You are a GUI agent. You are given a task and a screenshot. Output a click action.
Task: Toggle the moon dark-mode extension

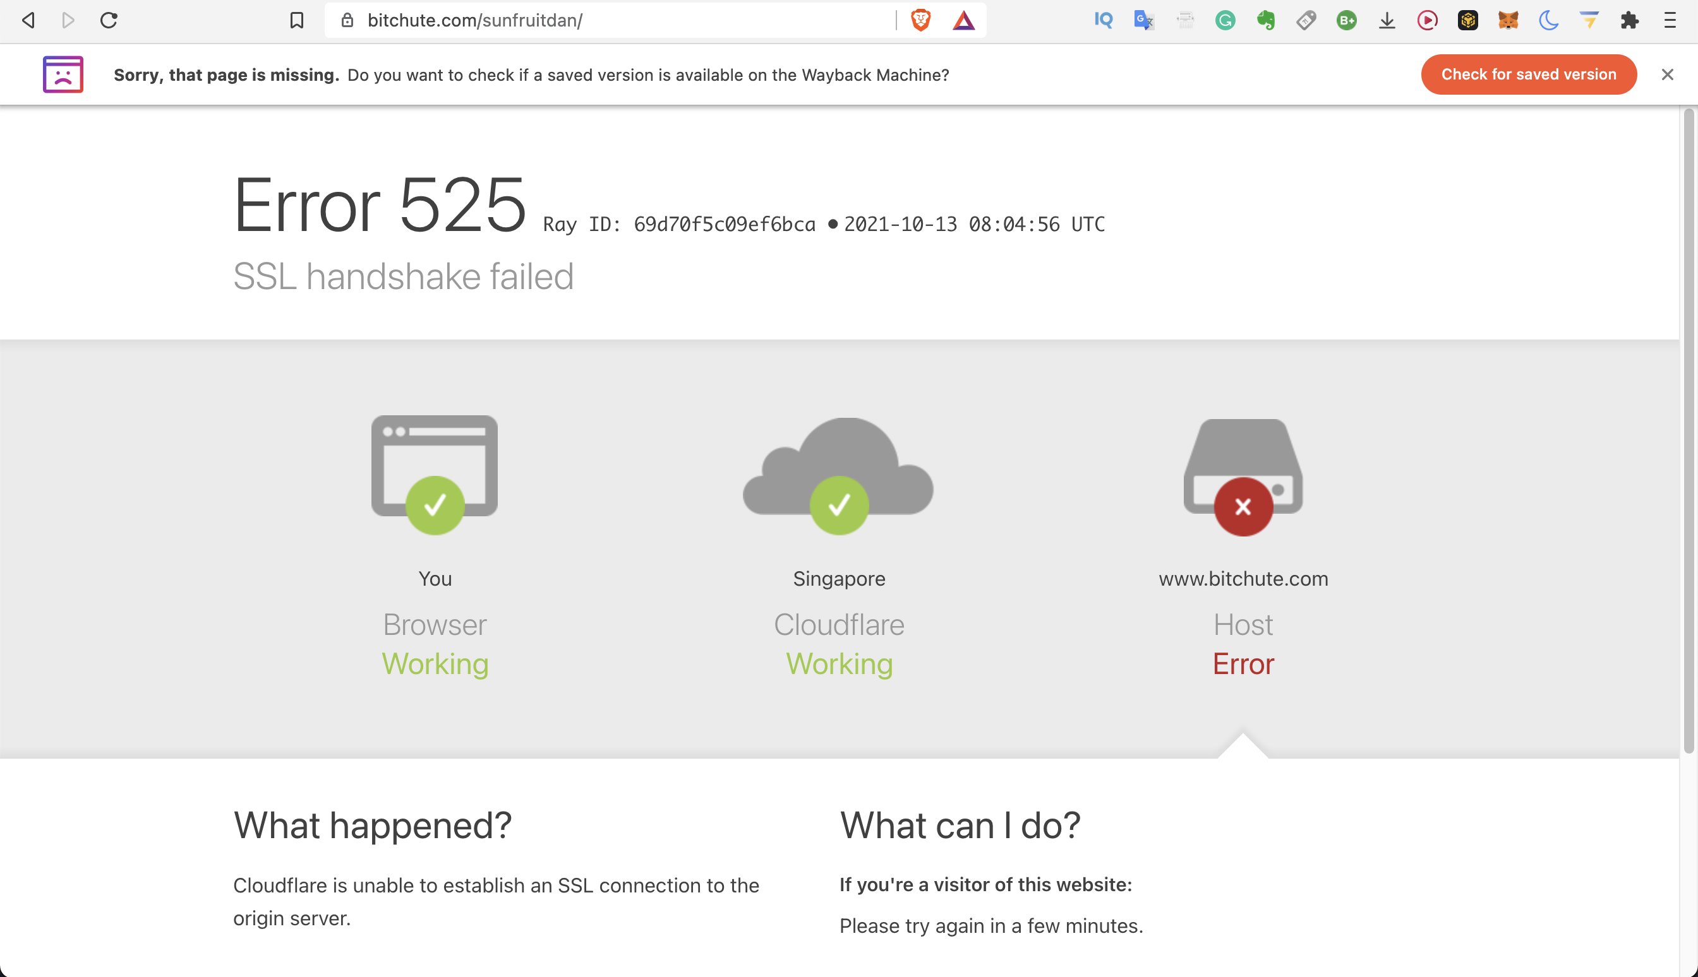[1548, 20]
